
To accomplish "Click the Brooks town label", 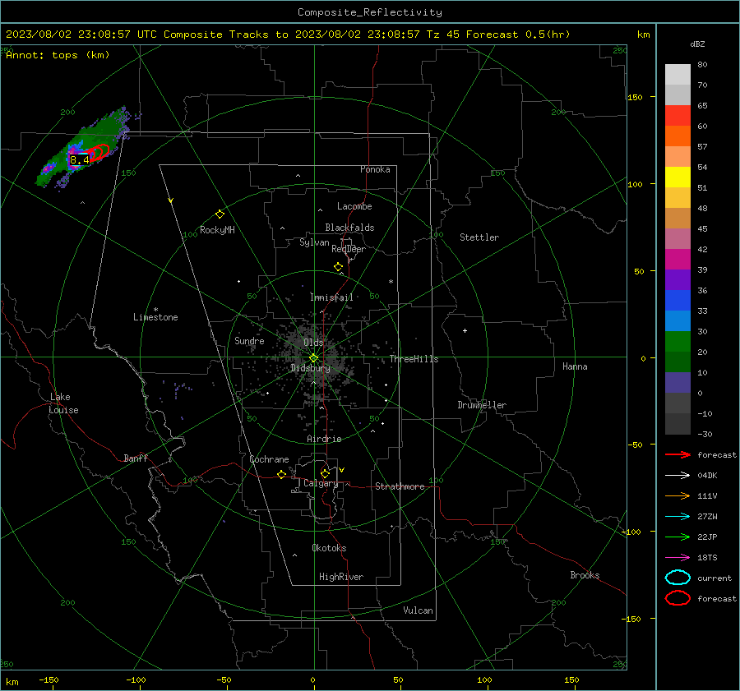I will (585, 575).
